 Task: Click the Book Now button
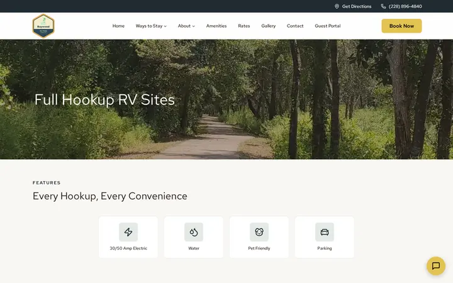pyautogui.click(x=401, y=26)
